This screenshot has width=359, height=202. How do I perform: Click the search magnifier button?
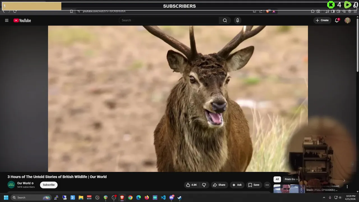tap(225, 20)
